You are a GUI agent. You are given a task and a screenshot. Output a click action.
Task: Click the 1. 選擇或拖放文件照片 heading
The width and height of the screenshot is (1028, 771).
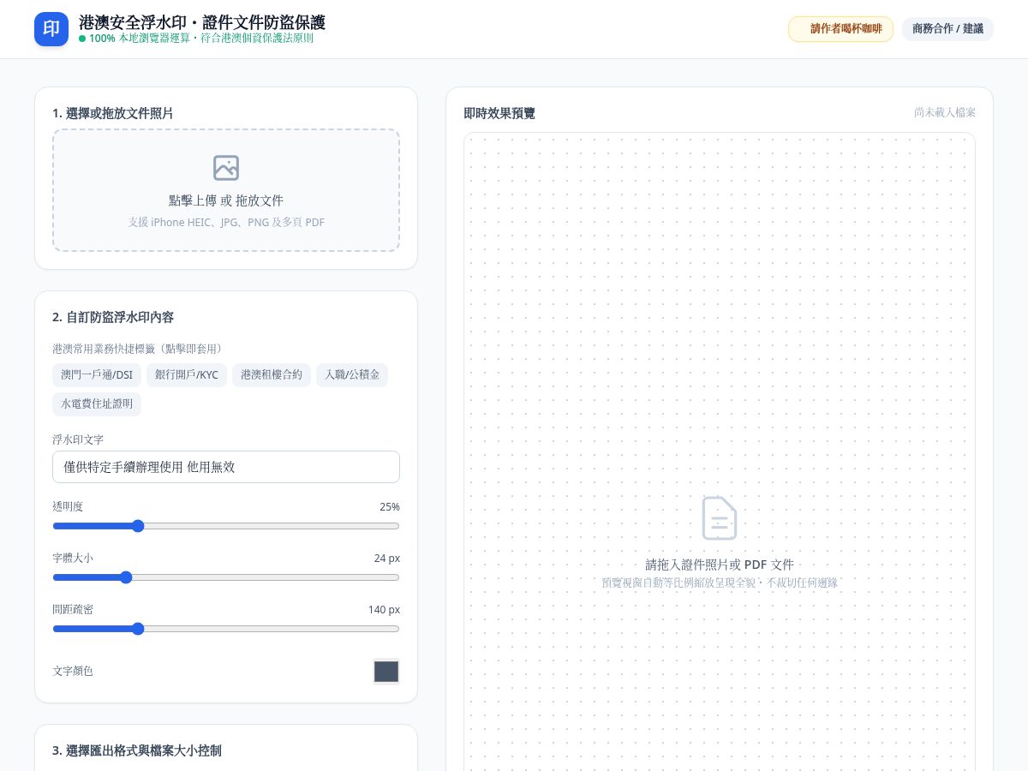pyautogui.click(x=113, y=113)
